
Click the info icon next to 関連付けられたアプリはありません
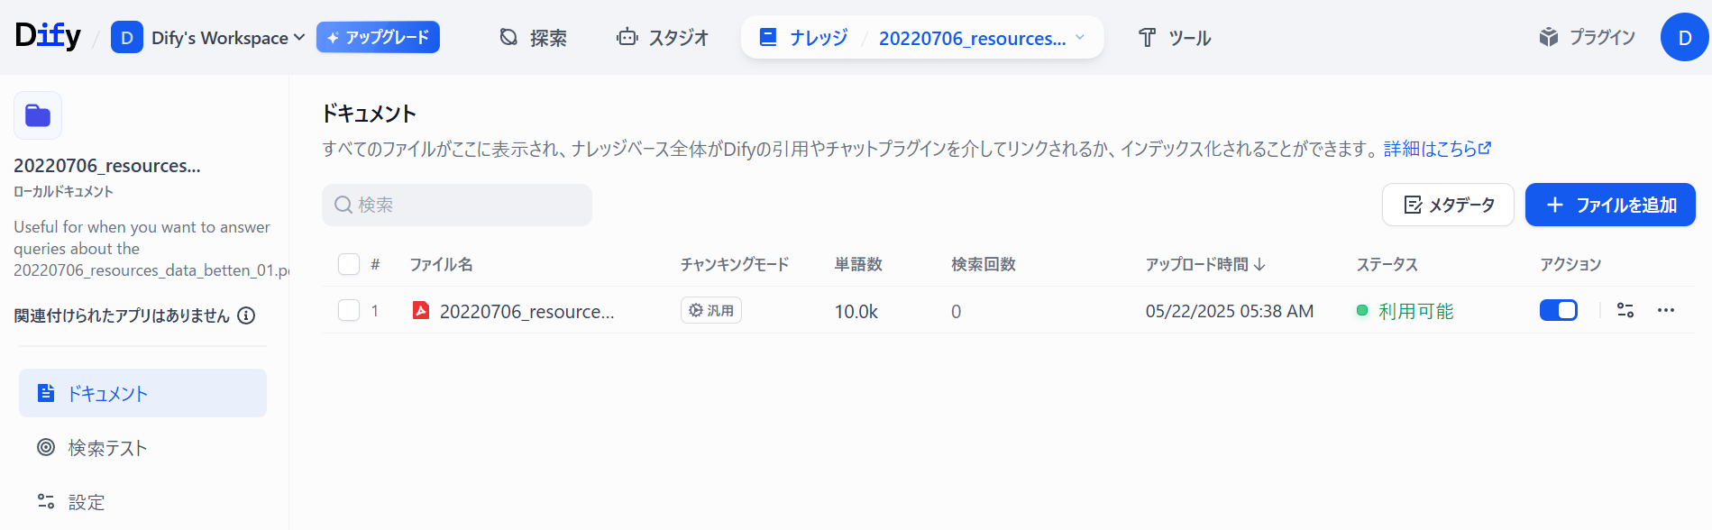pyautogui.click(x=246, y=315)
